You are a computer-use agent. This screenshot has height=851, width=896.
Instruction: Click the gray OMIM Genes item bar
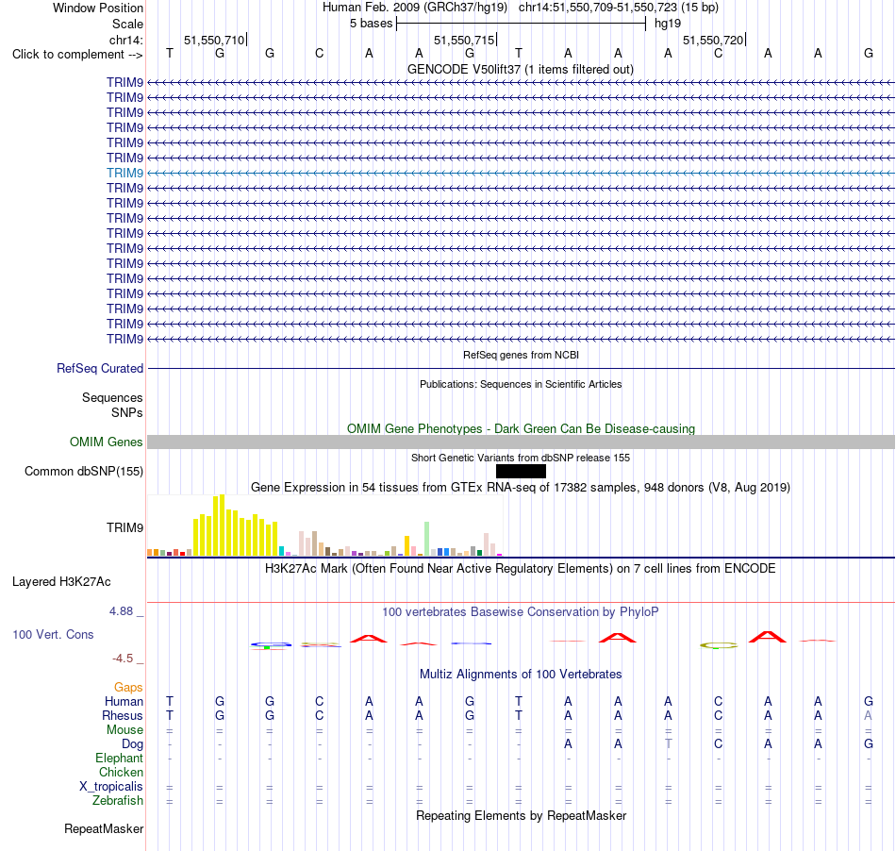521,442
